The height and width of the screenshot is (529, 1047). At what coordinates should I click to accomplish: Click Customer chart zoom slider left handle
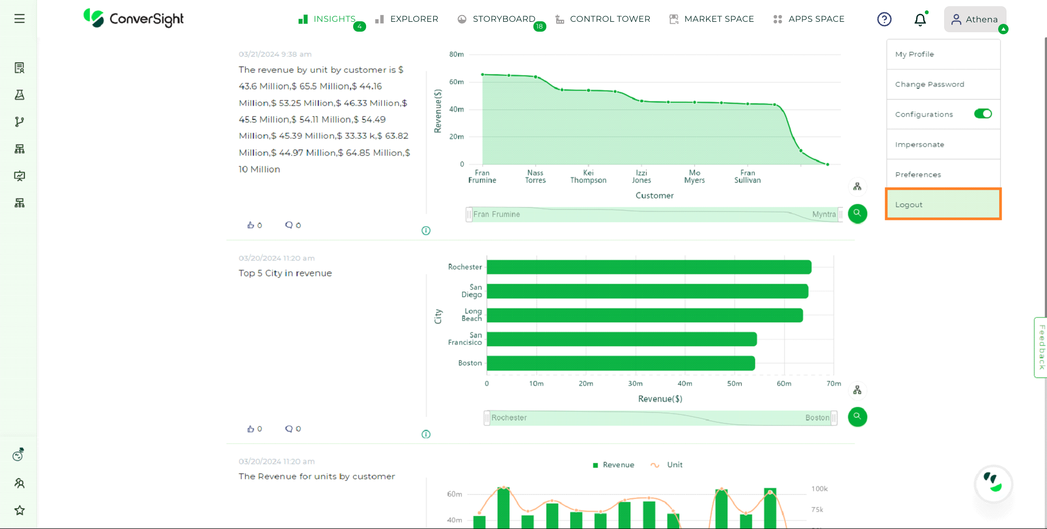469,214
